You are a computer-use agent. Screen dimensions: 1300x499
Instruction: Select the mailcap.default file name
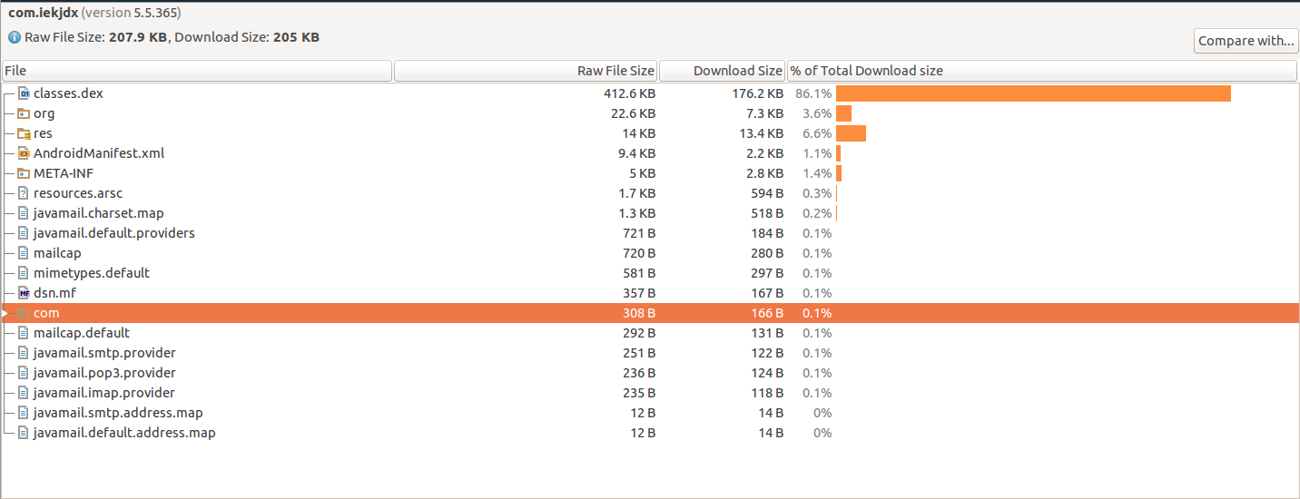(82, 333)
